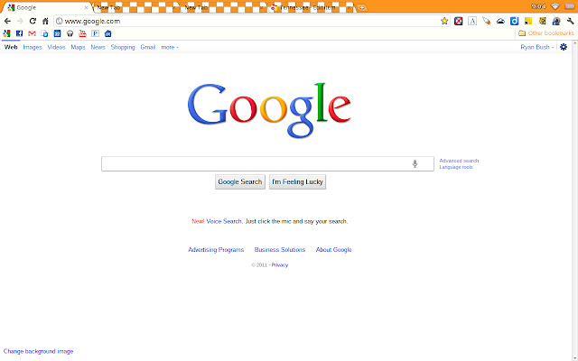Click the Google logo image
The image size is (578, 361).
coord(269,110)
